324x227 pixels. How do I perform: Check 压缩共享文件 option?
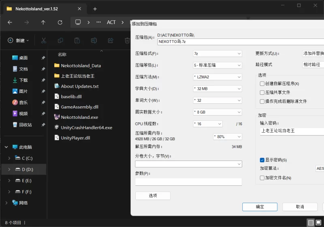pos(262,92)
